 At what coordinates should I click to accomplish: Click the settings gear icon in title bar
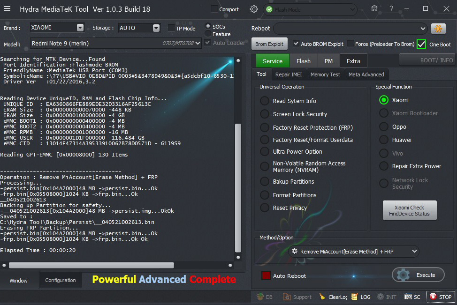pyautogui.click(x=254, y=9)
